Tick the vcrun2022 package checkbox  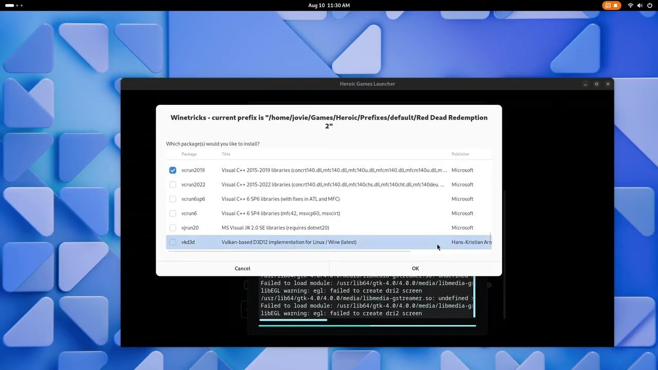click(173, 184)
